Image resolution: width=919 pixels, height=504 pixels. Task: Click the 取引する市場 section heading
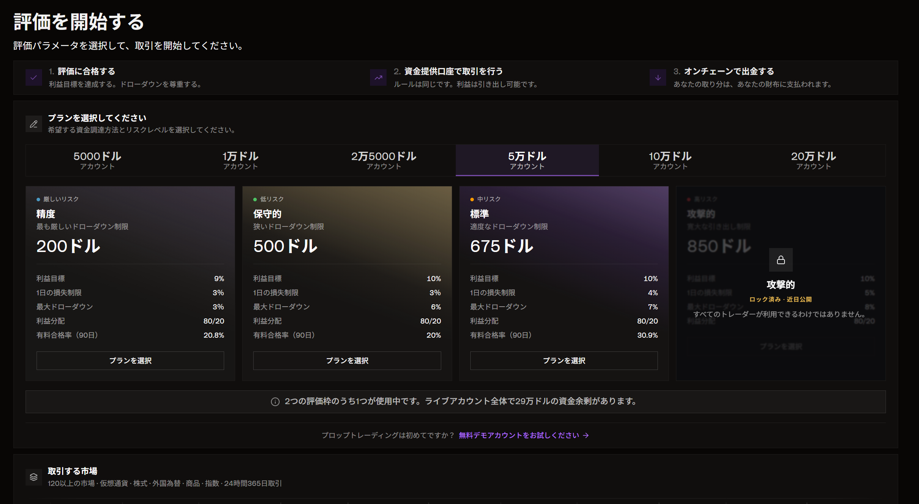pos(73,471)
